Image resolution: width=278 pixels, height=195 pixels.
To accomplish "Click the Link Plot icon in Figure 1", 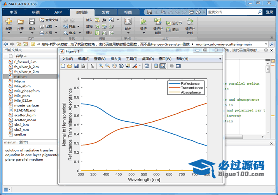I will point(147,66).
